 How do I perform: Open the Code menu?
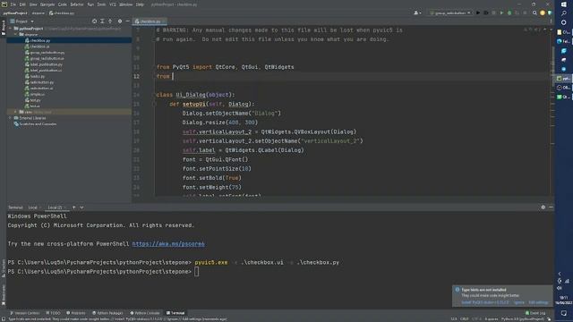point(63,4)
